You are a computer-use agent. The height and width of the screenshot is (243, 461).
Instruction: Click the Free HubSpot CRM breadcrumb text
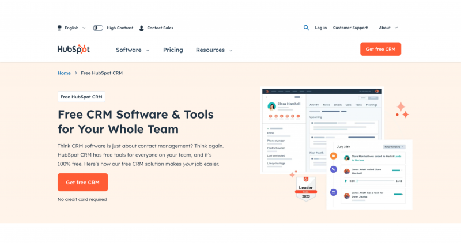pyautogui.click(x=102, y=73)
